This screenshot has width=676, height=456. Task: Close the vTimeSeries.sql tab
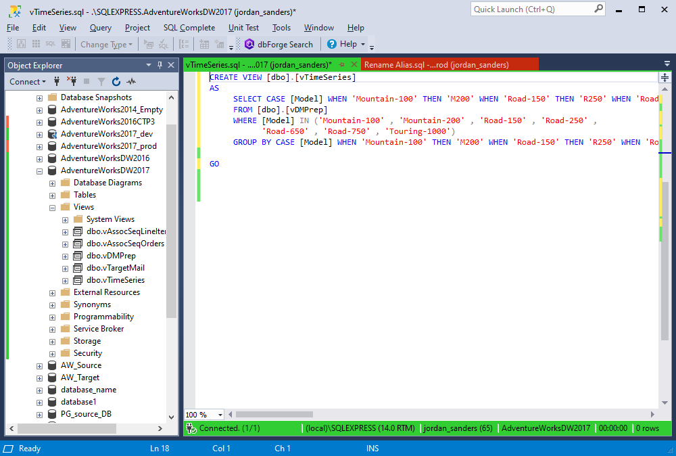pos(354,64)
